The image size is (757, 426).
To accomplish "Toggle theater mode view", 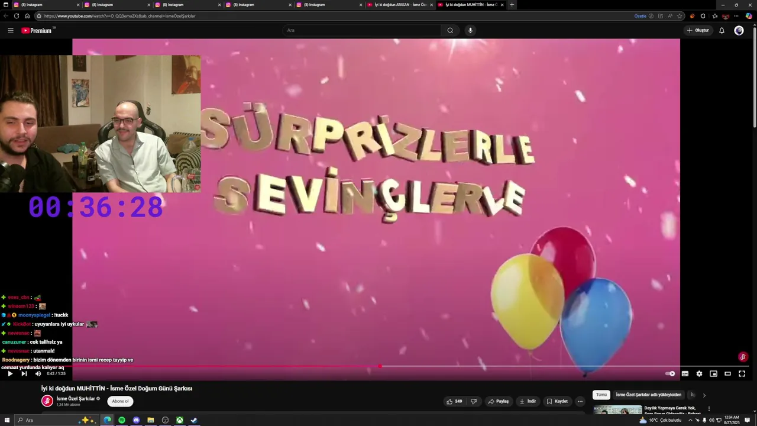I will tap(727, 373).
